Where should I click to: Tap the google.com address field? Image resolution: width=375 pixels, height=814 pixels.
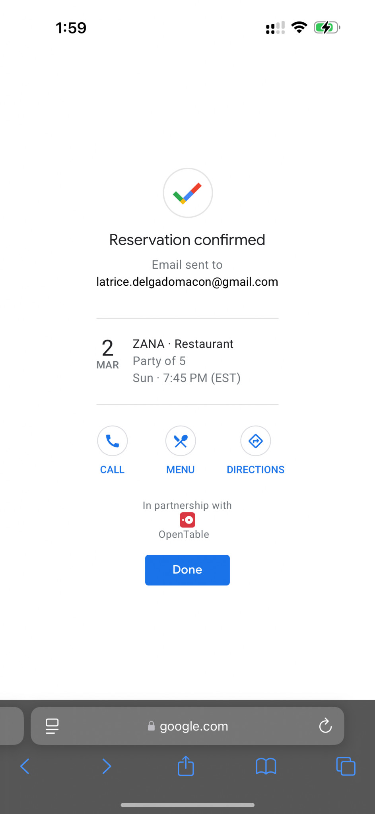coord(188,726)
